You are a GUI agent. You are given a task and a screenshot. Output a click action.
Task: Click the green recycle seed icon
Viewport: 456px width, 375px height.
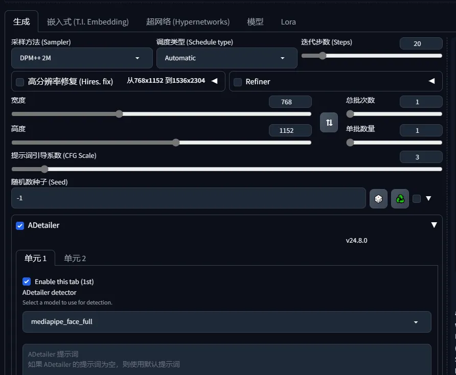[x=400, y=199]
